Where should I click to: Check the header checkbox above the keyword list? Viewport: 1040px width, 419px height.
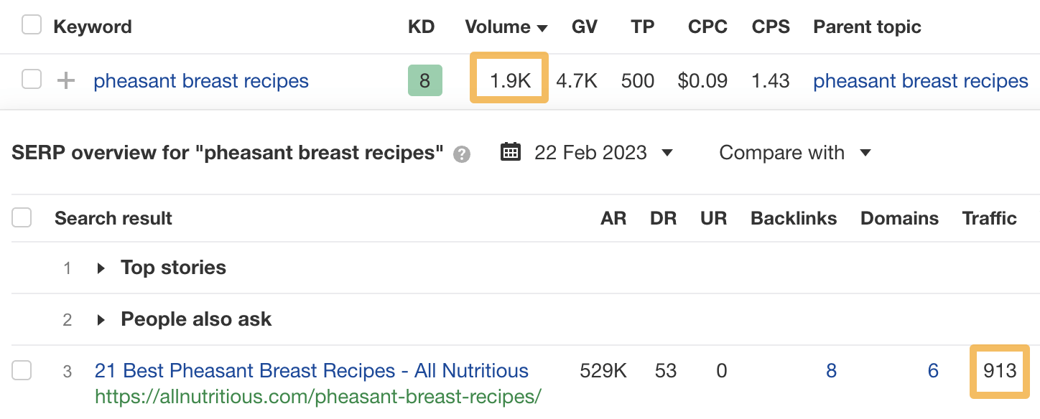pyautogui.click(x=31, y=24)
